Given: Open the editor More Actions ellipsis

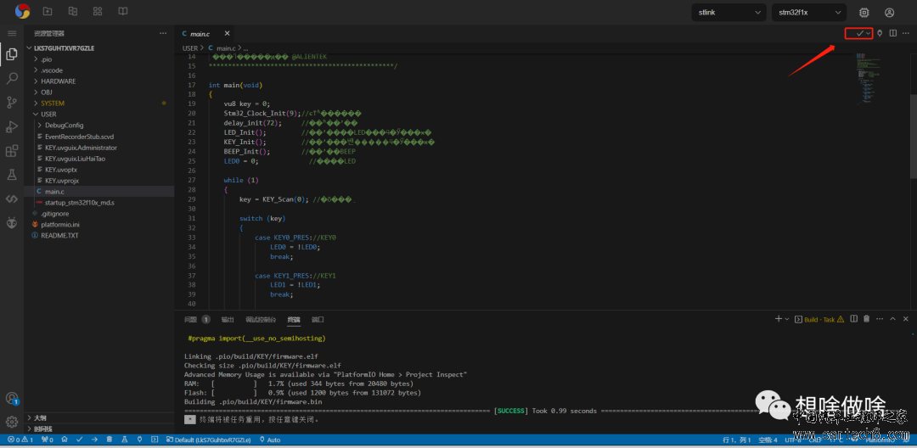Looking at the screenshot, I should point(906,33).
